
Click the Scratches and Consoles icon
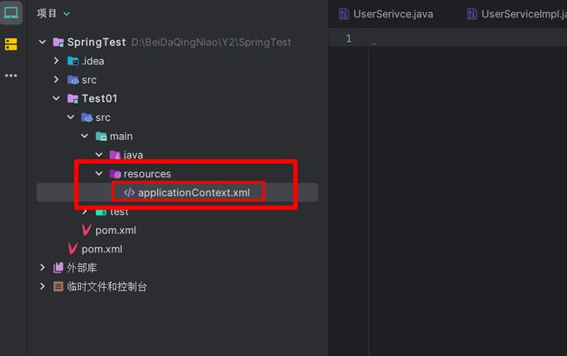point(58,286)
